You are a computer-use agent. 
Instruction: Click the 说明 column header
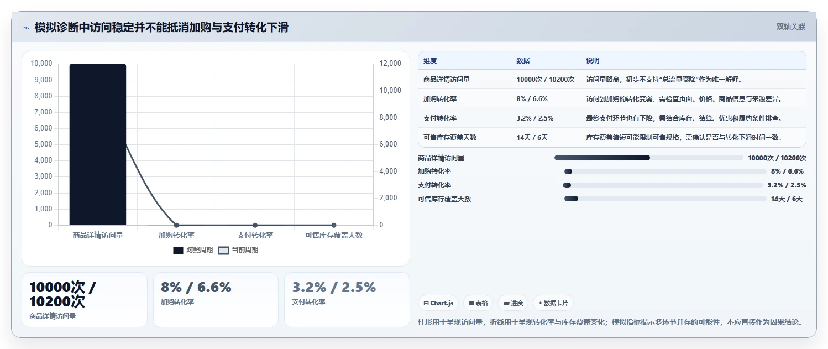[593, 61]
